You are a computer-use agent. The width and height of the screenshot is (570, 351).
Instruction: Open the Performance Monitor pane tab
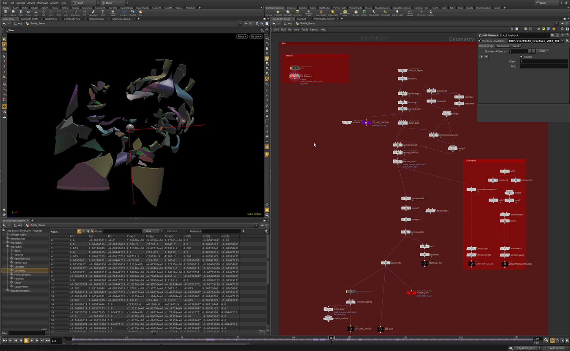click(x=324, y=19)
